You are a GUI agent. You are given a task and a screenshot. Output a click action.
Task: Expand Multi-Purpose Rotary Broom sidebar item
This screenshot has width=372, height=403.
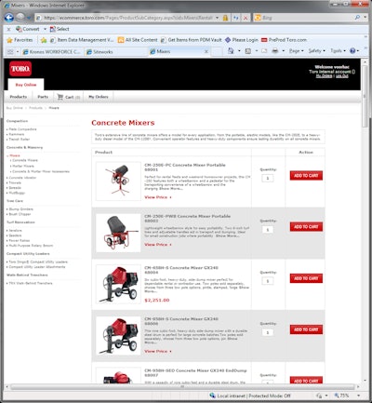click(x=30, y=246)
